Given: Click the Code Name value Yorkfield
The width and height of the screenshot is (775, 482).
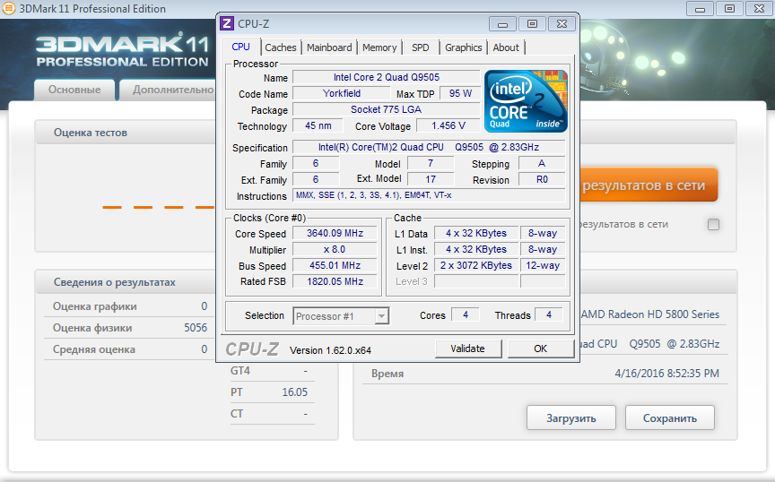Looking at the screenshot, I should point(342,93).
